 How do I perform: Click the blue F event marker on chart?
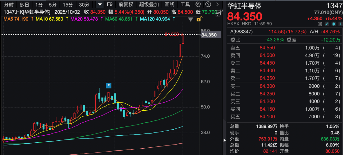pos(109,86)
